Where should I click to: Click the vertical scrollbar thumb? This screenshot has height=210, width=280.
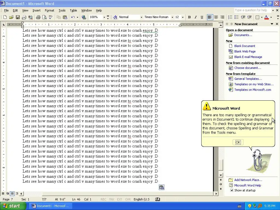[221, 165]
